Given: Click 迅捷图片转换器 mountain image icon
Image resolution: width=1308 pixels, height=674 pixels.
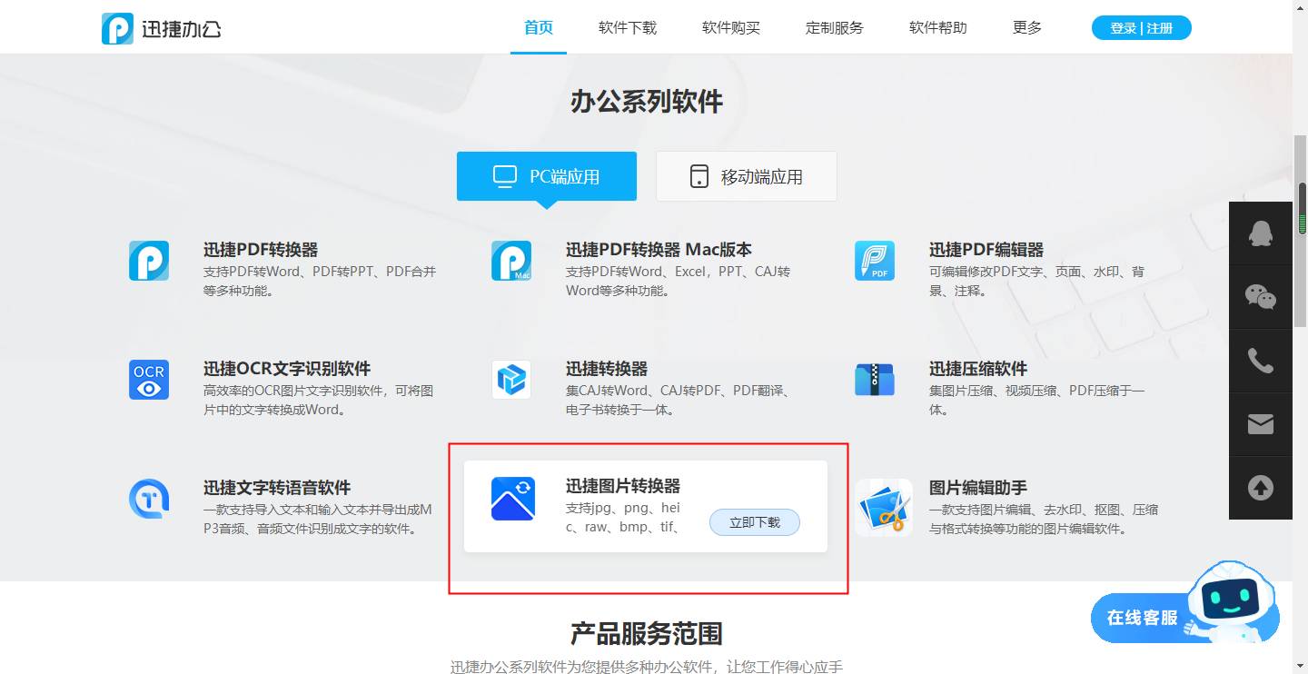Looking at the screenshot, I should [x=513, y=499].
